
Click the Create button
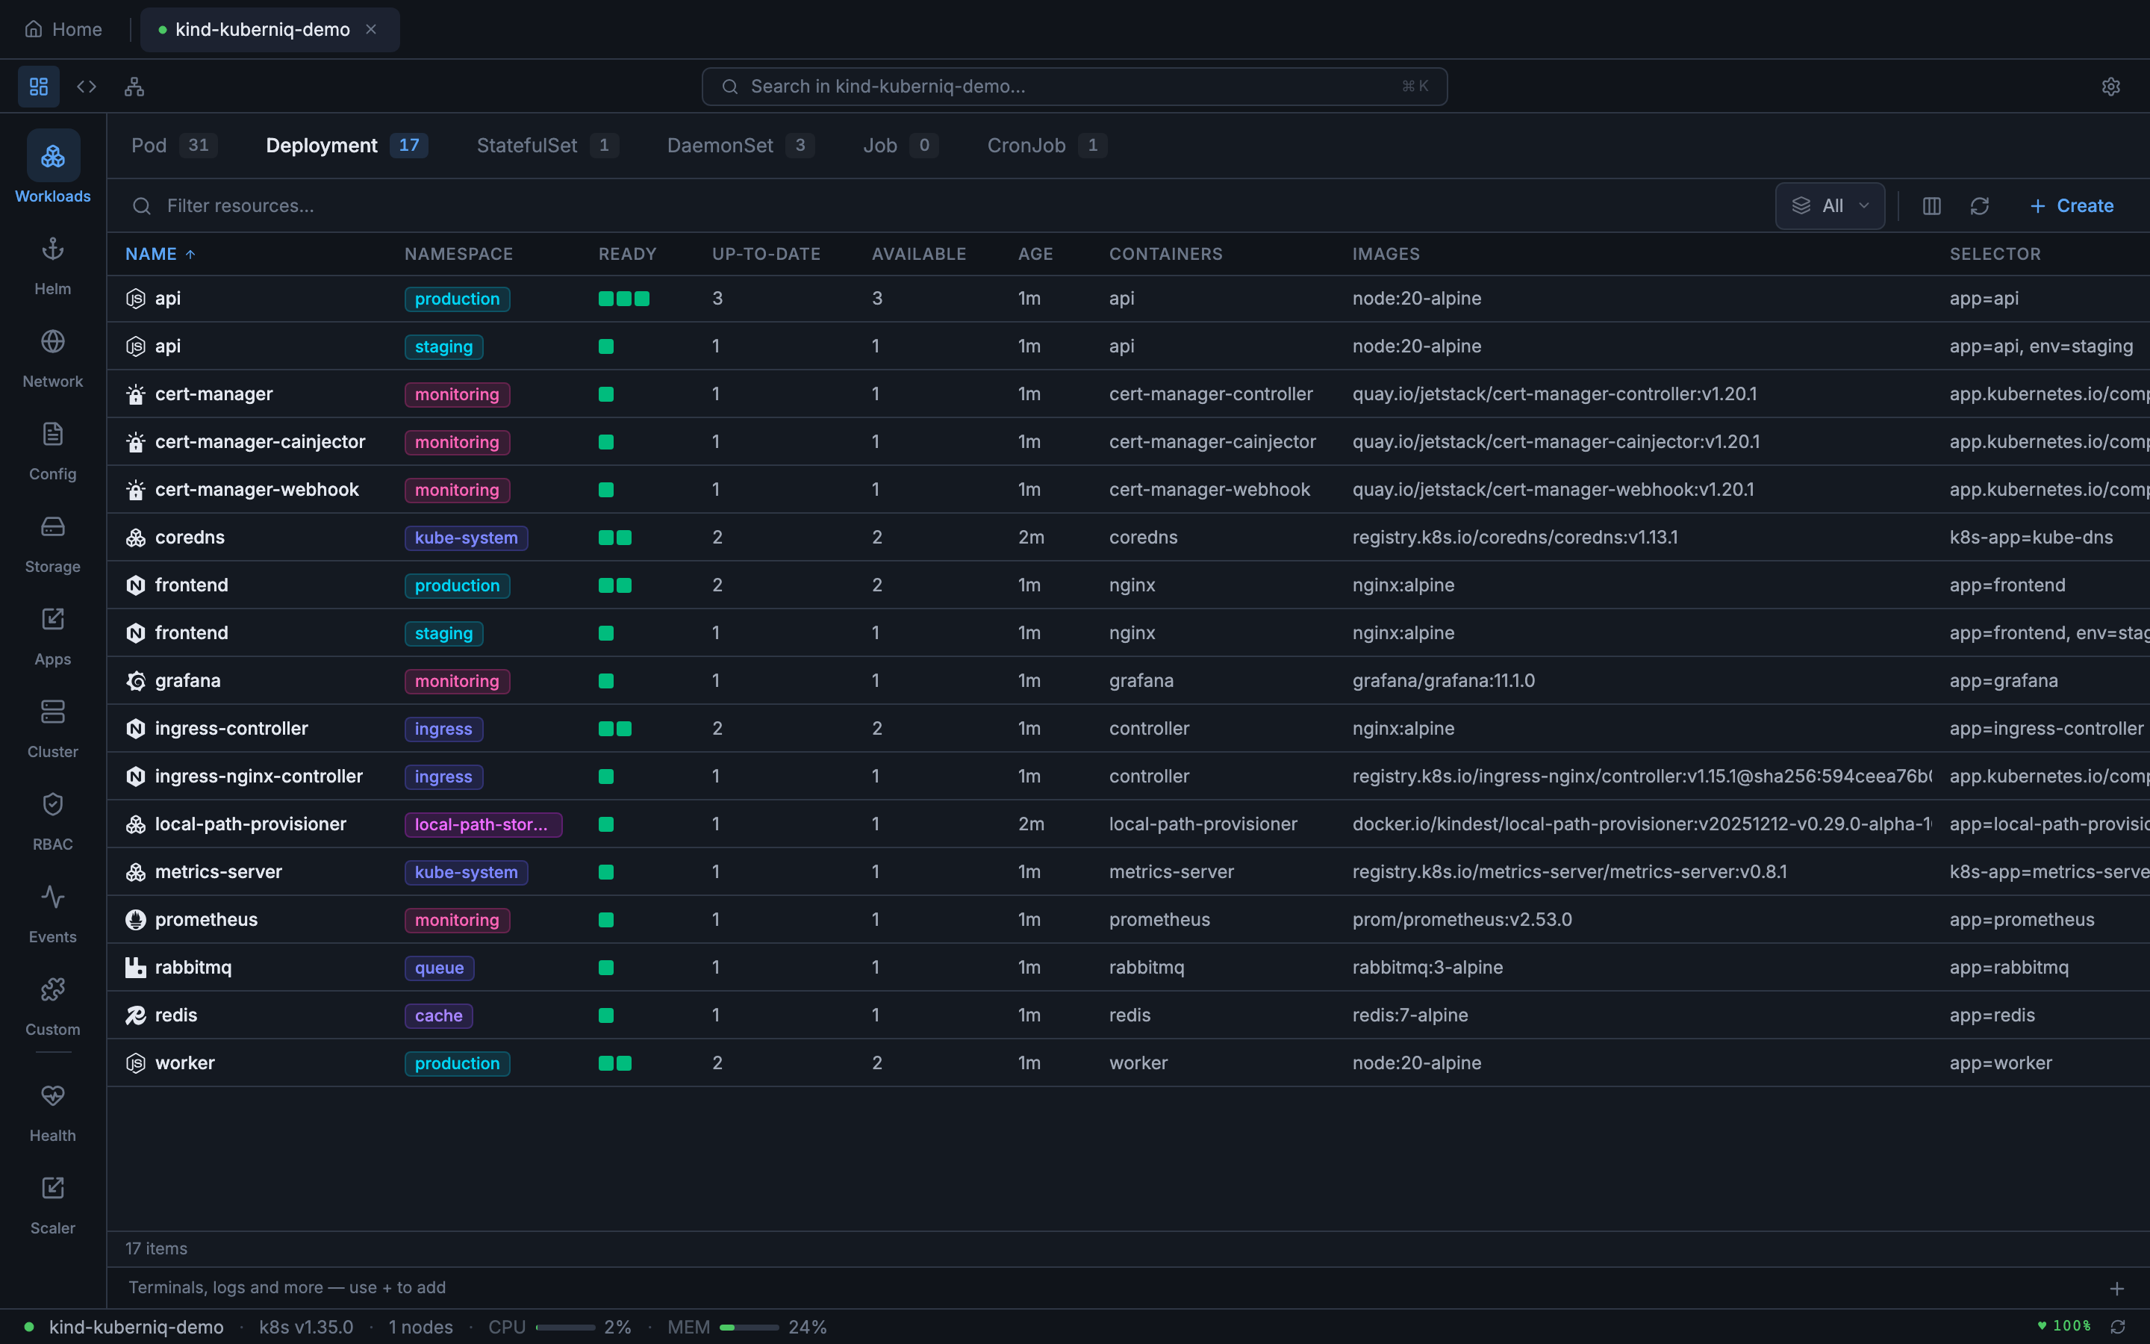[2071, 205]
